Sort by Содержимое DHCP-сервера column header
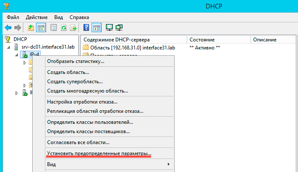298x172 pixels. (x=134, y=40)
